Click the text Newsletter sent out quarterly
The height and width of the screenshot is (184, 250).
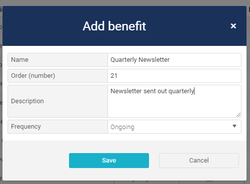(152, 91)
